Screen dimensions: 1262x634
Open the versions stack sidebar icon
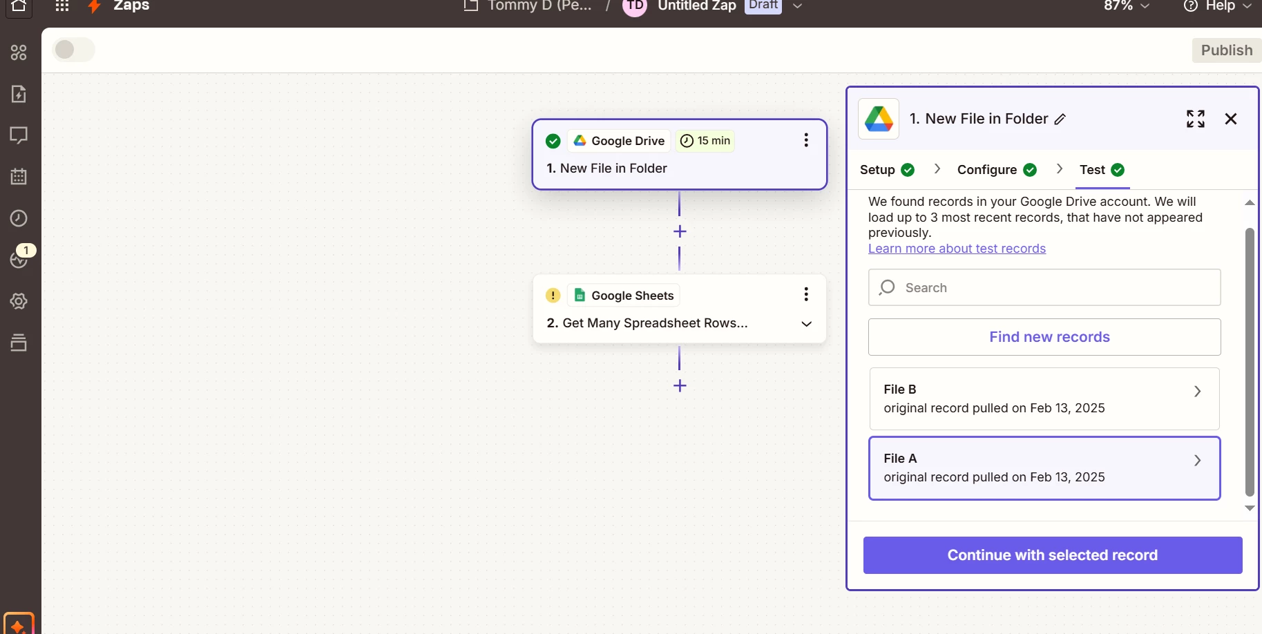[19, 343]
